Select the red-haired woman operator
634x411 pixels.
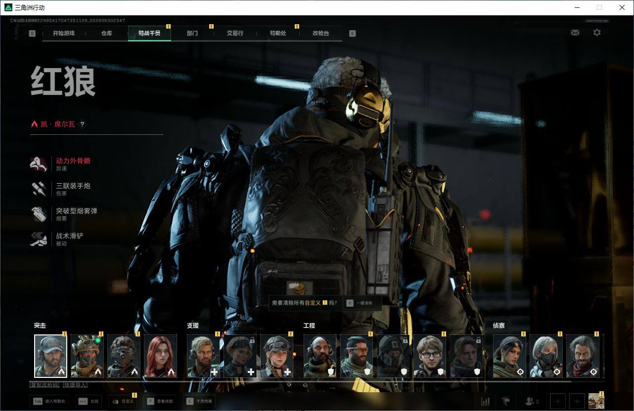160,356
